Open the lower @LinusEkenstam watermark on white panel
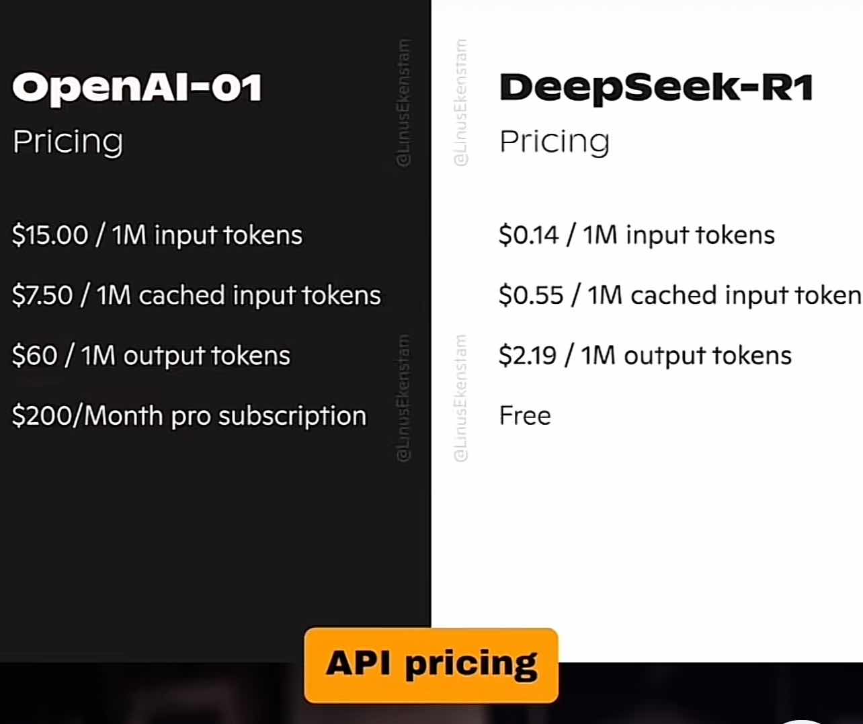This screenshot has width=863, height=724. click(460, 398)
